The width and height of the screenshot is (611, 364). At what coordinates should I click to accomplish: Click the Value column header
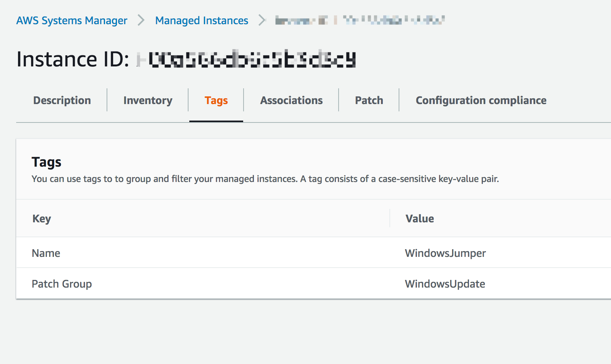tap(420, 218)
